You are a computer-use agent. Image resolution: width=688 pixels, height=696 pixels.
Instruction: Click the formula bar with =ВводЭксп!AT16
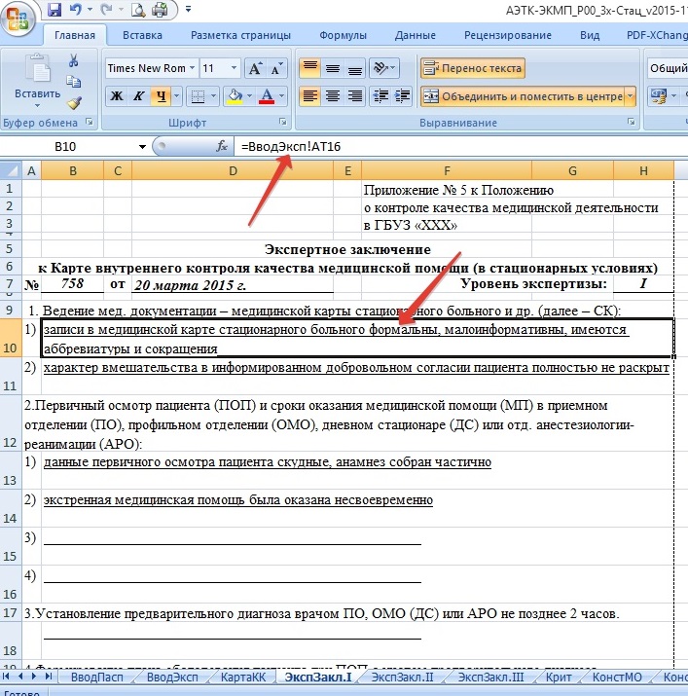pyautogui.click(x=460, y=146)
